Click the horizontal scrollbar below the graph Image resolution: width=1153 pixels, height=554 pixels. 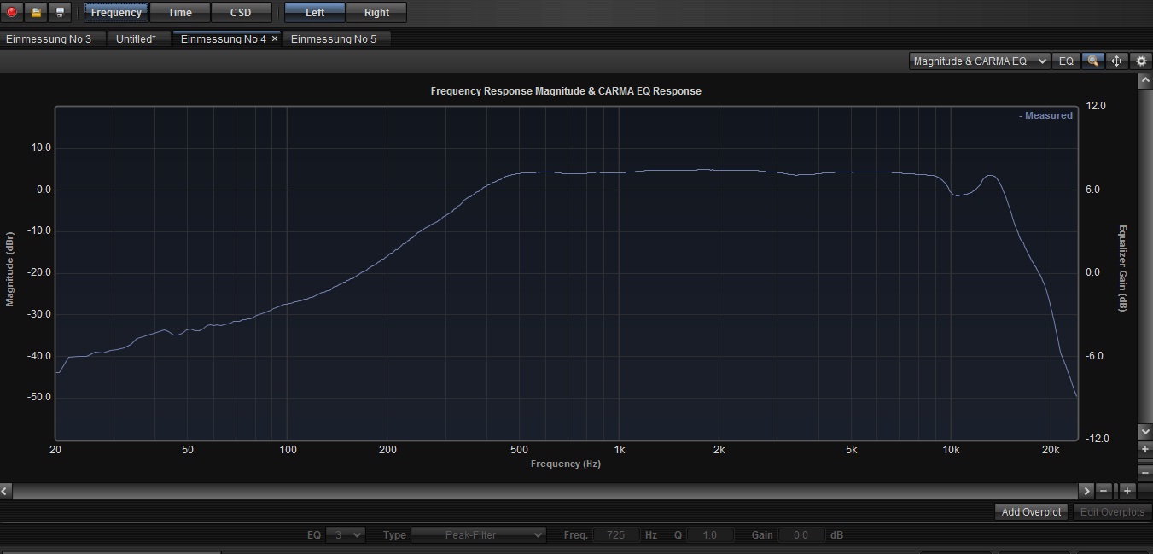click(546, 491)
